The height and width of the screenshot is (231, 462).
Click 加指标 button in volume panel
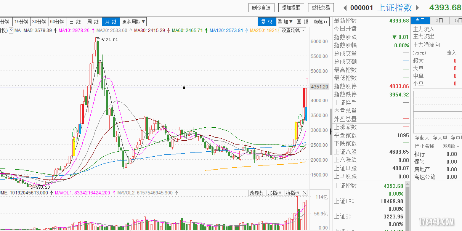[x=274, y=193]
